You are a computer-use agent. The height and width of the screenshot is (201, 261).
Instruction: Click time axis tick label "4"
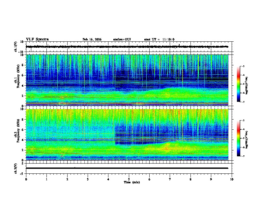click(108, 179)
